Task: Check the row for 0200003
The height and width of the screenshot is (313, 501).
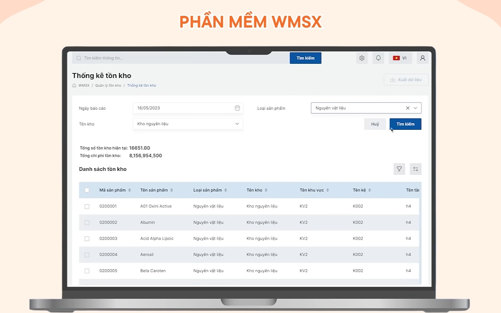Action: 87,239
